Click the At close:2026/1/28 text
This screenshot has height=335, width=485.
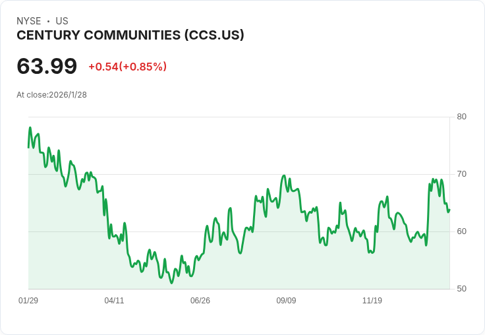coord(51,95)
